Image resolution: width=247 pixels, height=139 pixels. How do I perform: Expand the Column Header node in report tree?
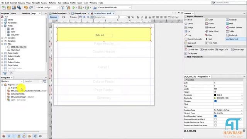coord(2,56)
